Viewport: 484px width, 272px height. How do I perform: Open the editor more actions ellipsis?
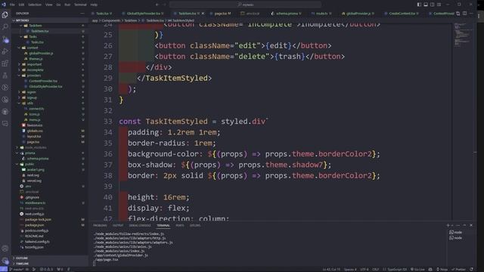[x=471, y=14]
